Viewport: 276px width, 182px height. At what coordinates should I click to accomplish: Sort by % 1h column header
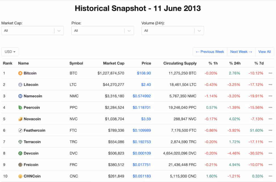213,63
